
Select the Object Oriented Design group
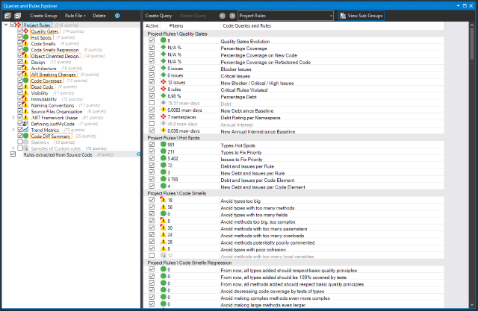click(x=55, y=56)
